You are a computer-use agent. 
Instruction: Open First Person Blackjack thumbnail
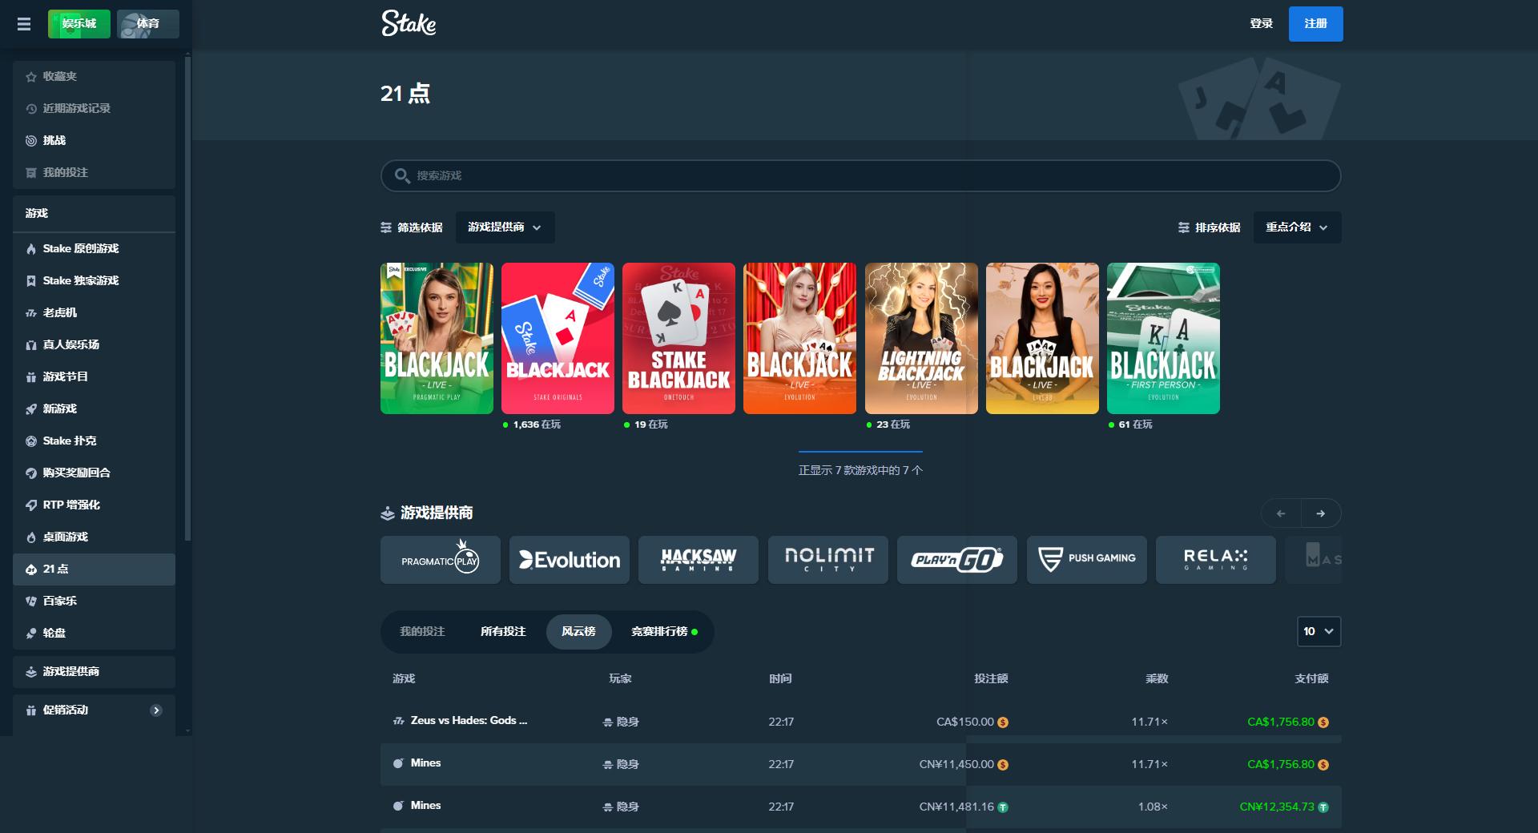point(1163,338)
